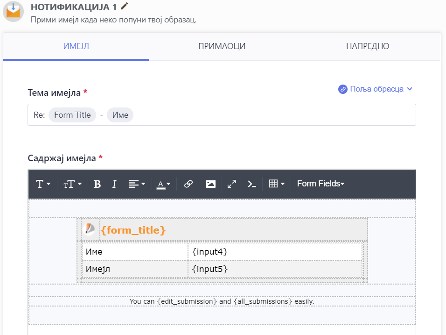Toggle bold formatting in editor toolbar

coord(97,184)
